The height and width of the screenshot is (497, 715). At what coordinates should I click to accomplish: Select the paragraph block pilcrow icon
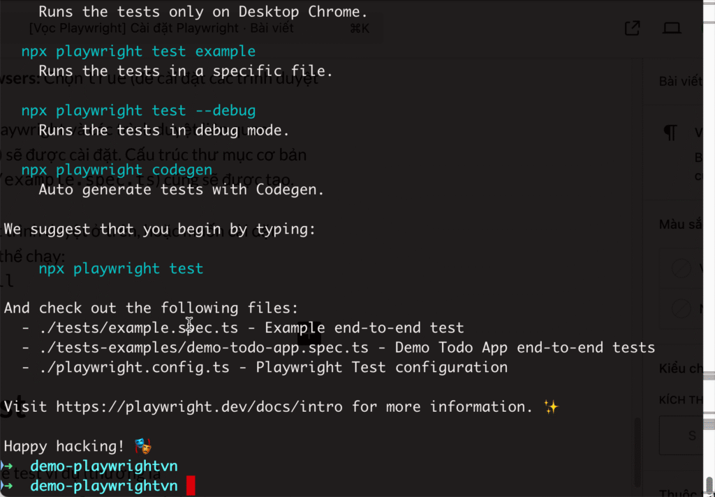click(670, 132)
